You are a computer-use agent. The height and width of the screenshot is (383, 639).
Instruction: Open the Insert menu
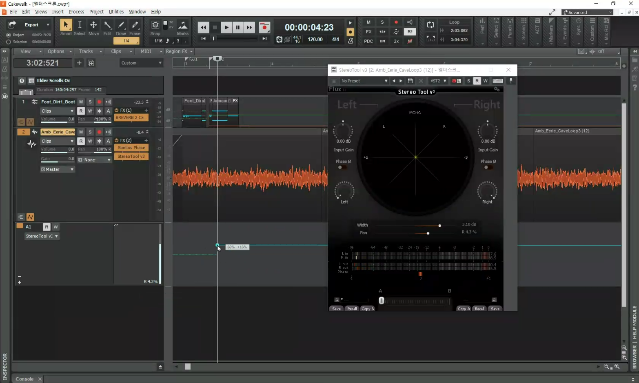tap(58, 12)
